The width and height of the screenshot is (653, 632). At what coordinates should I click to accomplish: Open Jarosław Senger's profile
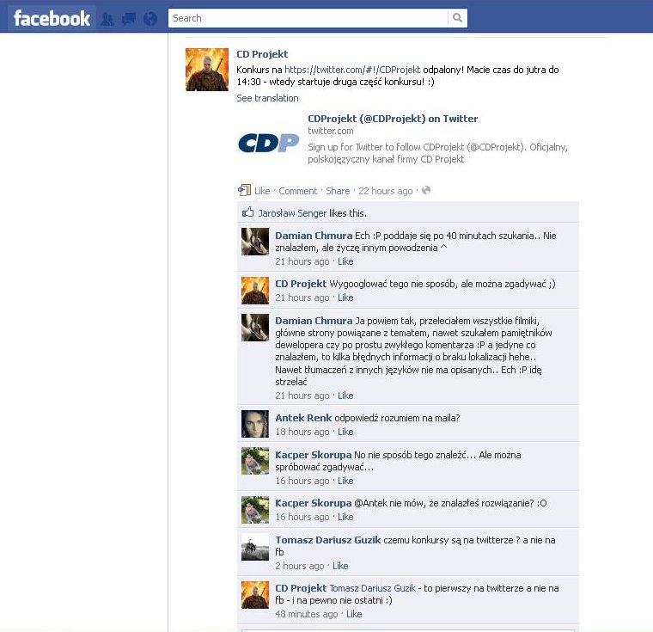(x=292, y=213)
